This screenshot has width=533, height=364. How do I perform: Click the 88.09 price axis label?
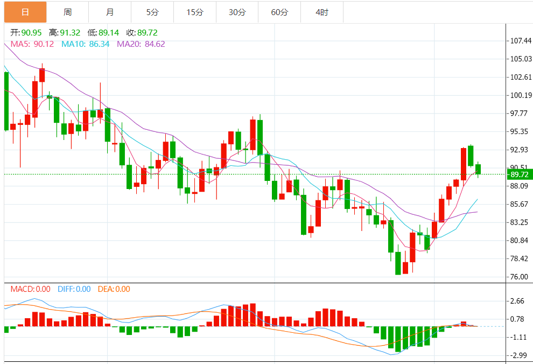click(518, 186)
